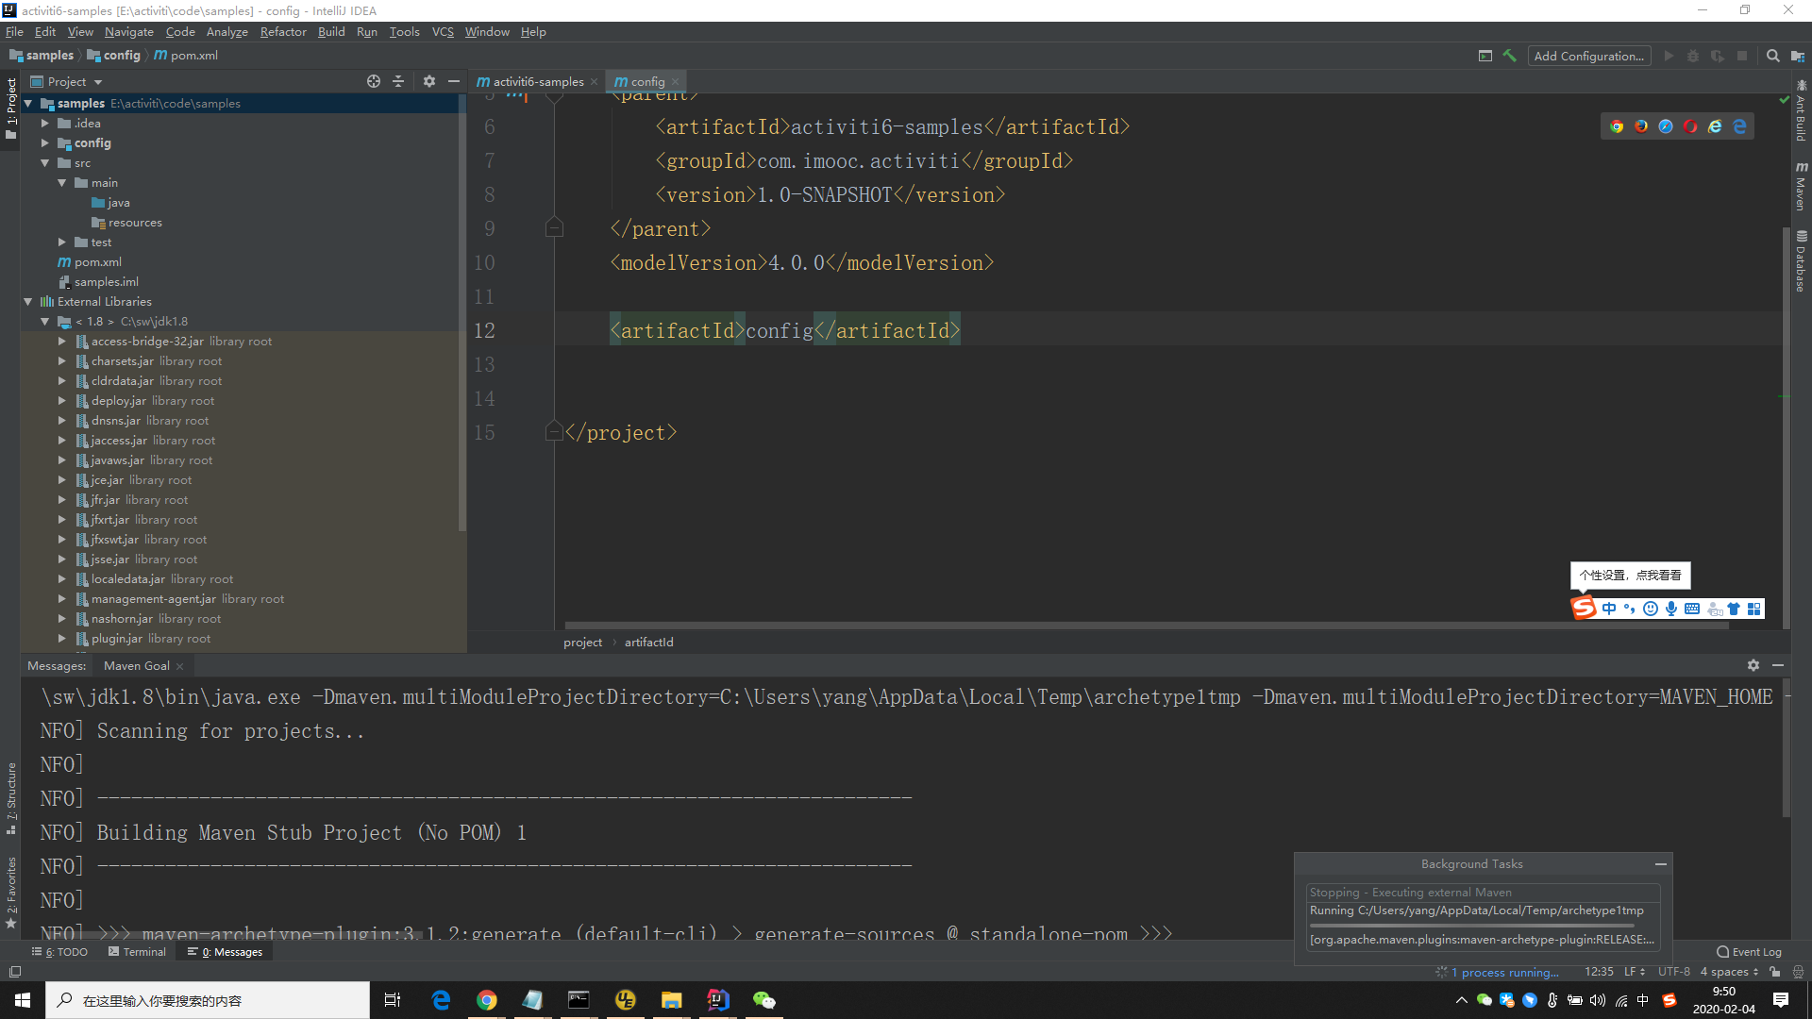This screenshot has height=1019, width=1812.
Task: Toggle the Ant Build tool window stripe
Action: coord(1801,111)
